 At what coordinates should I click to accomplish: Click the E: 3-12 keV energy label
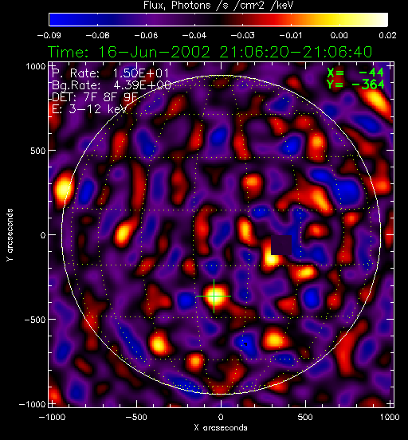tap(89, 109)
